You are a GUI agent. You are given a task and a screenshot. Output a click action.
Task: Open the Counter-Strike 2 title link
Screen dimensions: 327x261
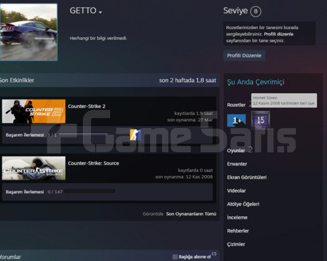click(x=87, y=106)
